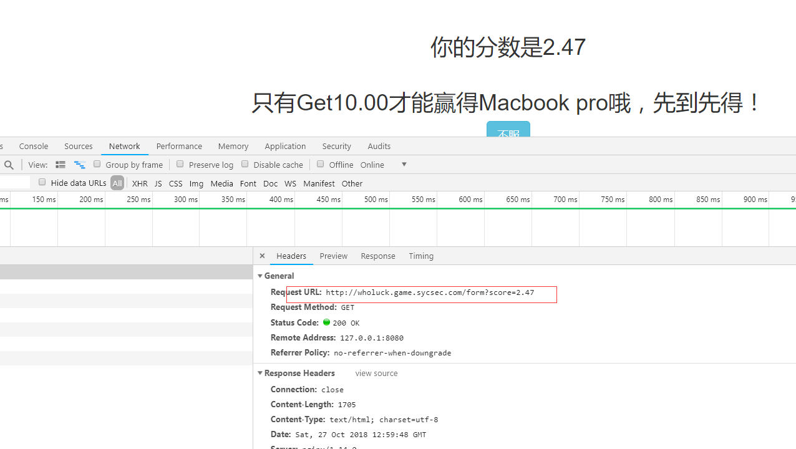This screenshot has height=449, width=796.
Task: Show the Headers tab of the request
Action: click(291, 256)
